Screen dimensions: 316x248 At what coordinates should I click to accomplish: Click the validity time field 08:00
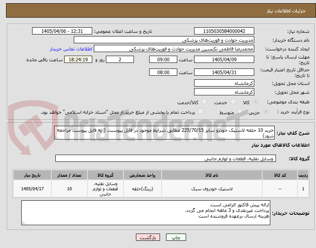[x=163, y=72]
